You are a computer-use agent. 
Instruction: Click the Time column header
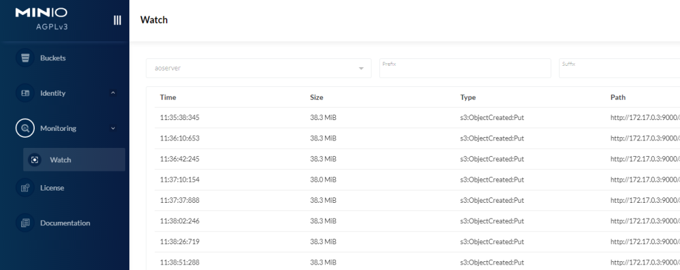[168, 98]
